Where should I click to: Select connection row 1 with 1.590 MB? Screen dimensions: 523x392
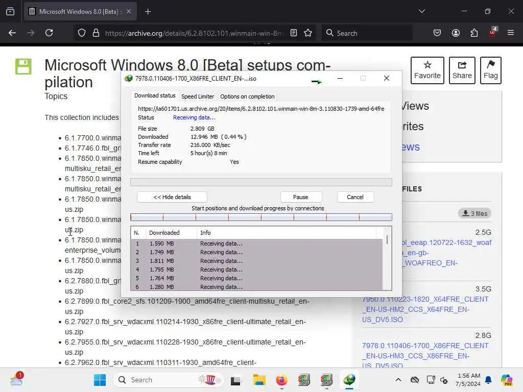256,243
